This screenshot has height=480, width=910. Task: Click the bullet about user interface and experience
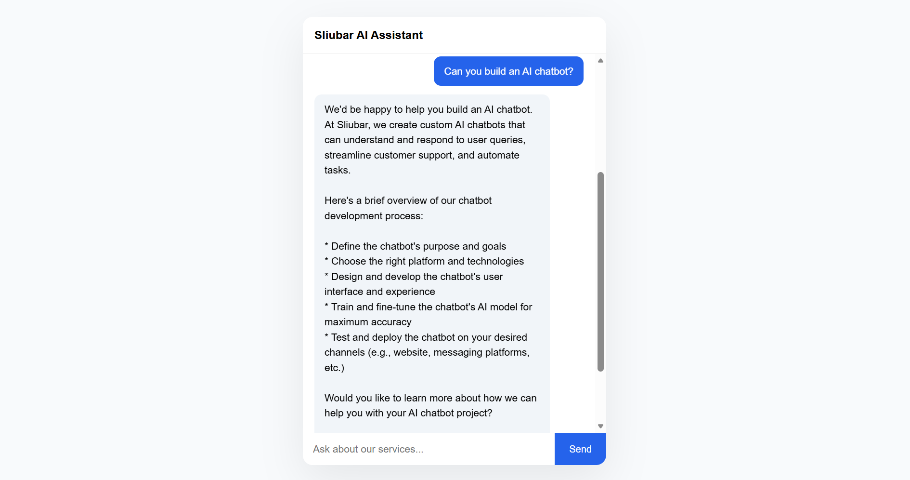pyautogui.click(x=413, y=284)
